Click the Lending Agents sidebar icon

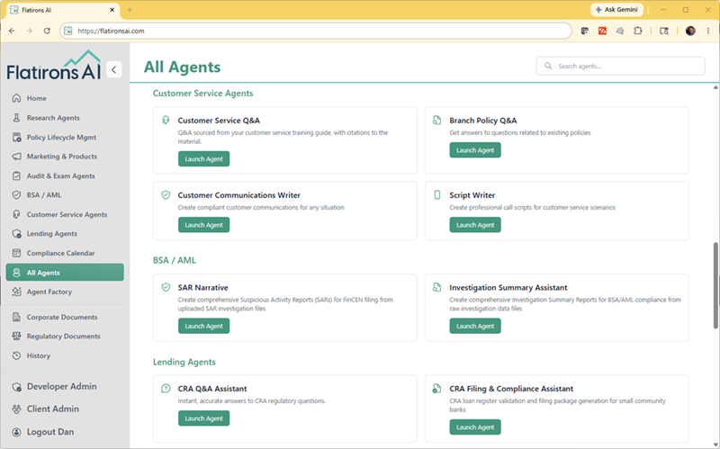16,233
